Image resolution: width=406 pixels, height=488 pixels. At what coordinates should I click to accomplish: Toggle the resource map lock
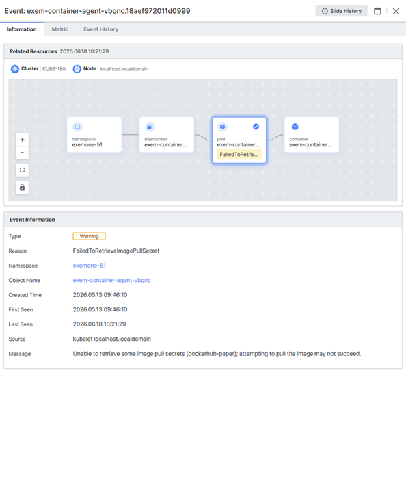point(22,188)
